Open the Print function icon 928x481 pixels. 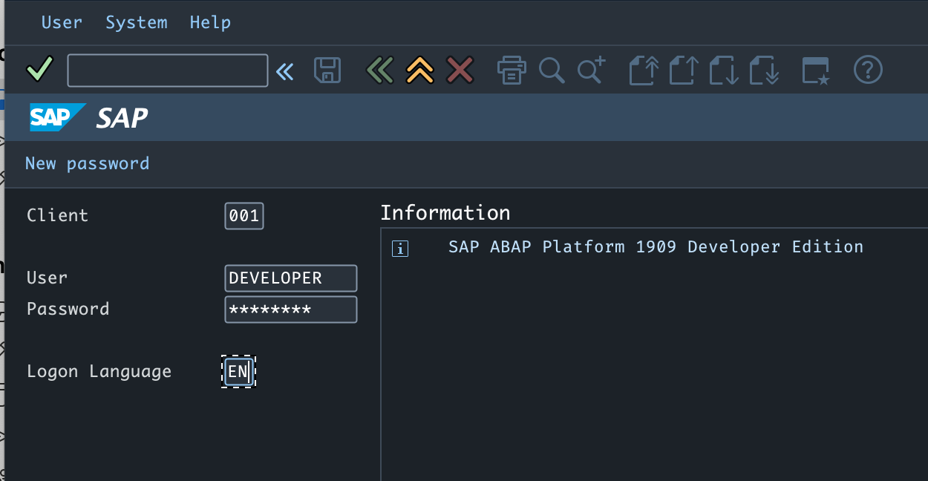pos(511,70)
